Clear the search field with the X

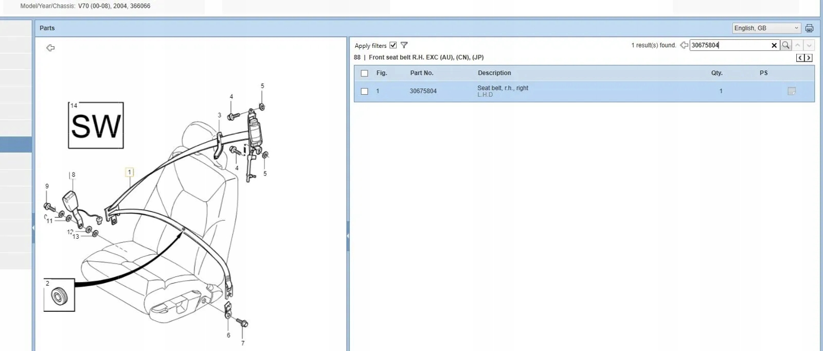point(774,45)
